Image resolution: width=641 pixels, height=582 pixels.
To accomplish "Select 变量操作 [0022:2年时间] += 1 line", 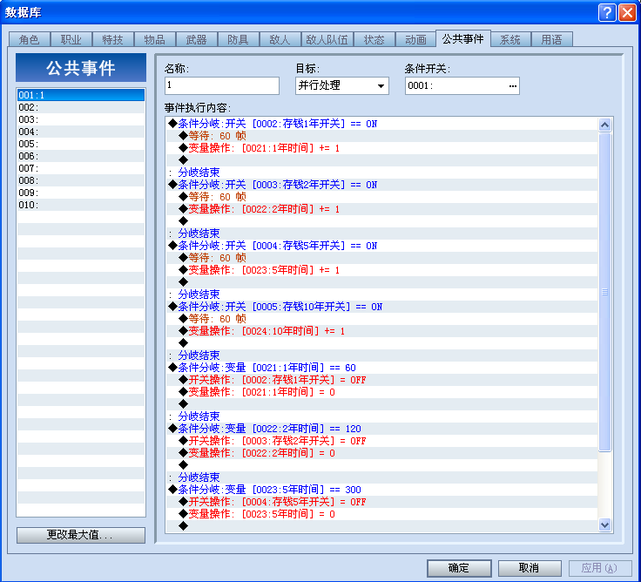I will [382, 209].
